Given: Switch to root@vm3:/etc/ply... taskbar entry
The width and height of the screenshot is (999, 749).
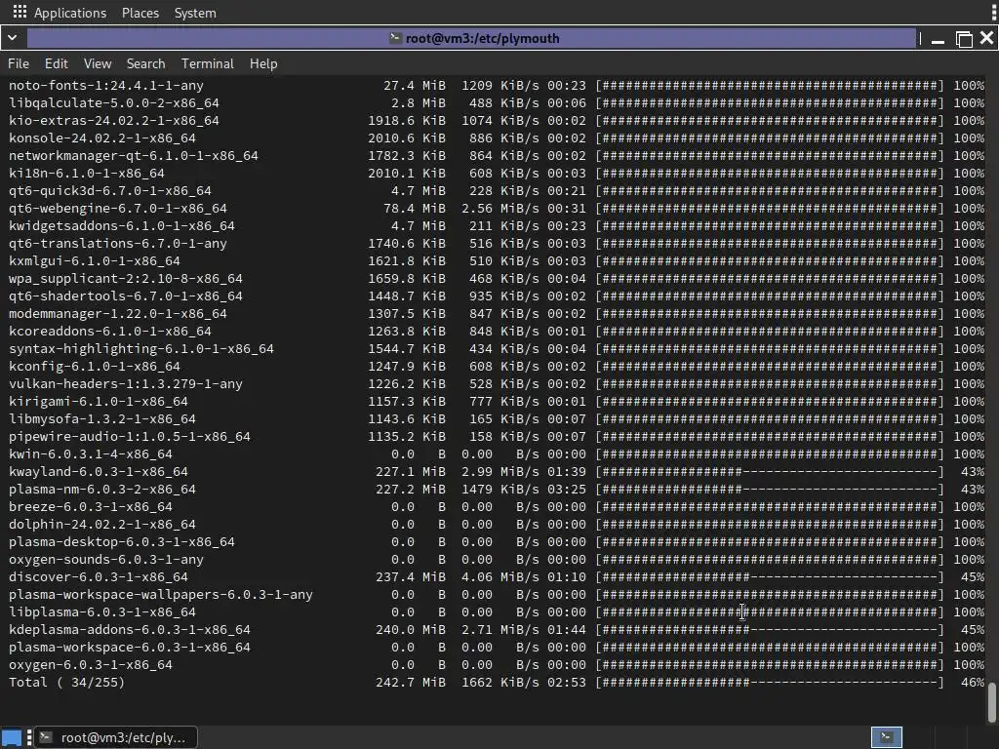Looking at the screenshot, I should (x=115, y=737).
